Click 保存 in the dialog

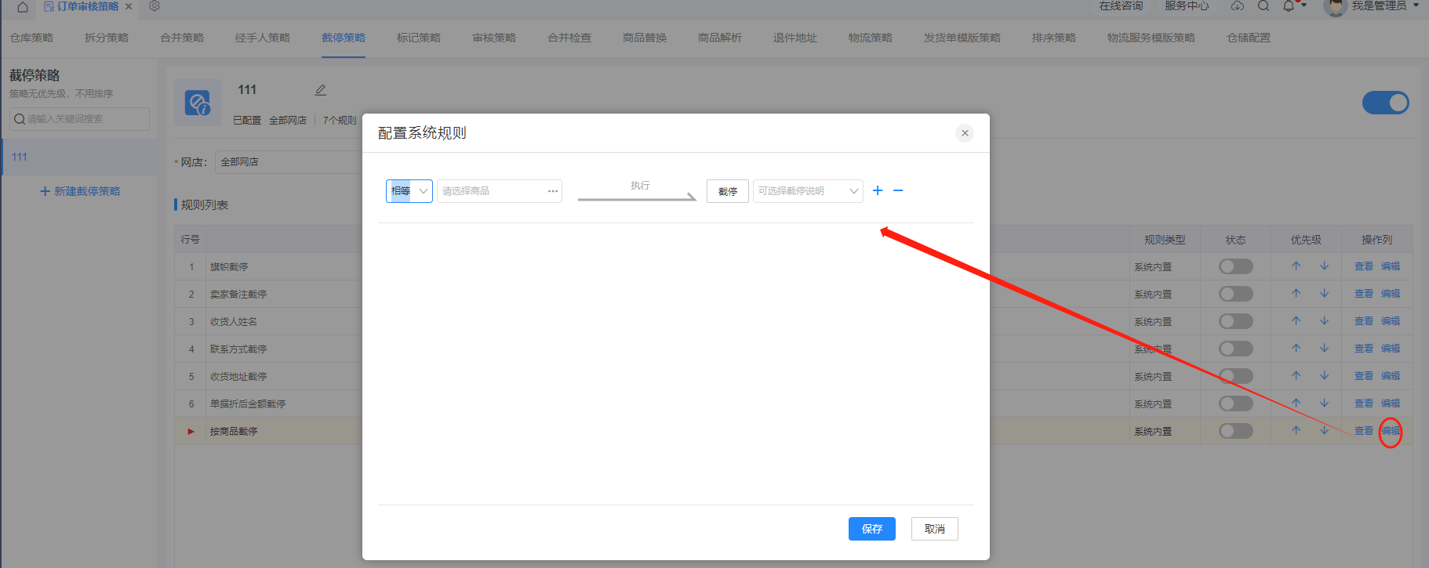tap(872, 529)
